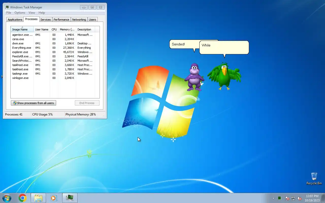Switch to the Services tab

point(46,20)
